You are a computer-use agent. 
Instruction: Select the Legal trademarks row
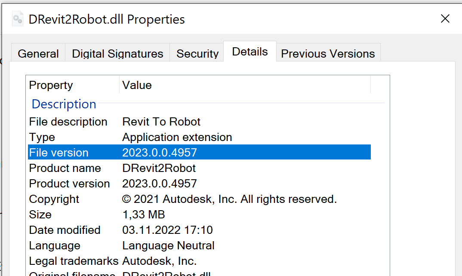(x=74, y=261)
